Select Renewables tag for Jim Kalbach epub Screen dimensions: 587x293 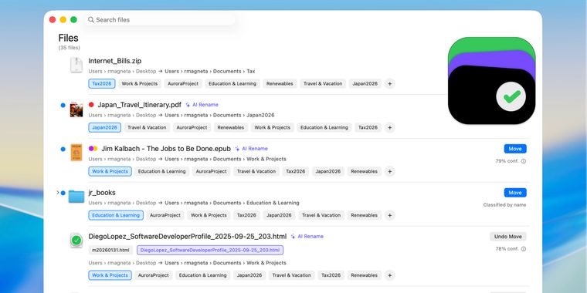(365, 171)
